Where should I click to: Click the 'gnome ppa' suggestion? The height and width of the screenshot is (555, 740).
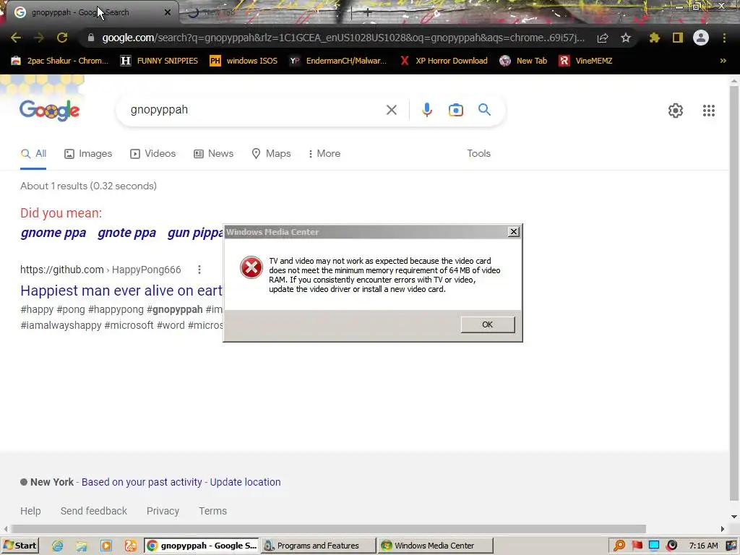pos(53,233)
